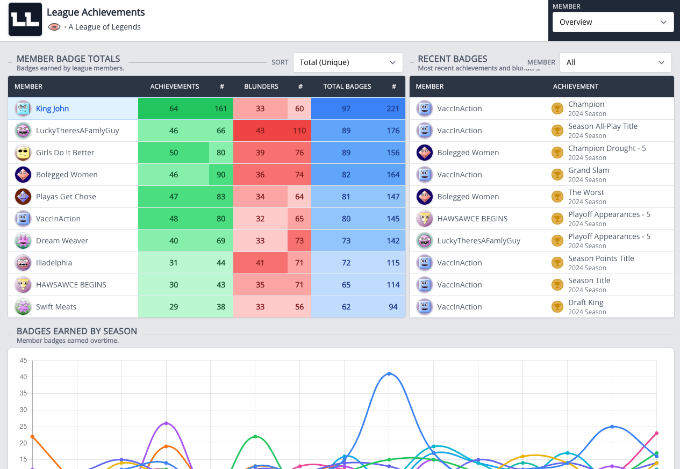Image resolution: width=680 pixels, height=469 pixels.
Task: Click HAWSAWCE BEGINS avatar in the Recent Badges list
Action: pos(425,219)
